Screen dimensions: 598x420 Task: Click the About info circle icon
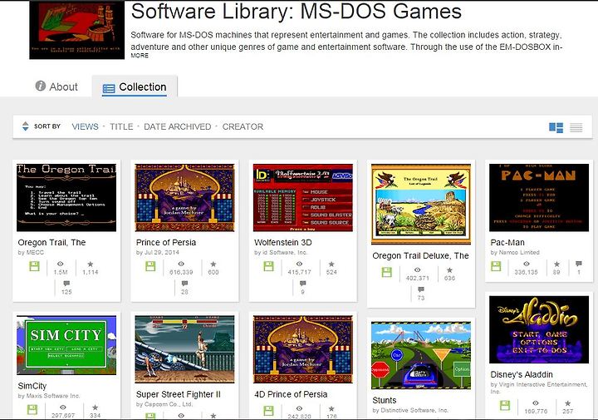pos(41,86)
